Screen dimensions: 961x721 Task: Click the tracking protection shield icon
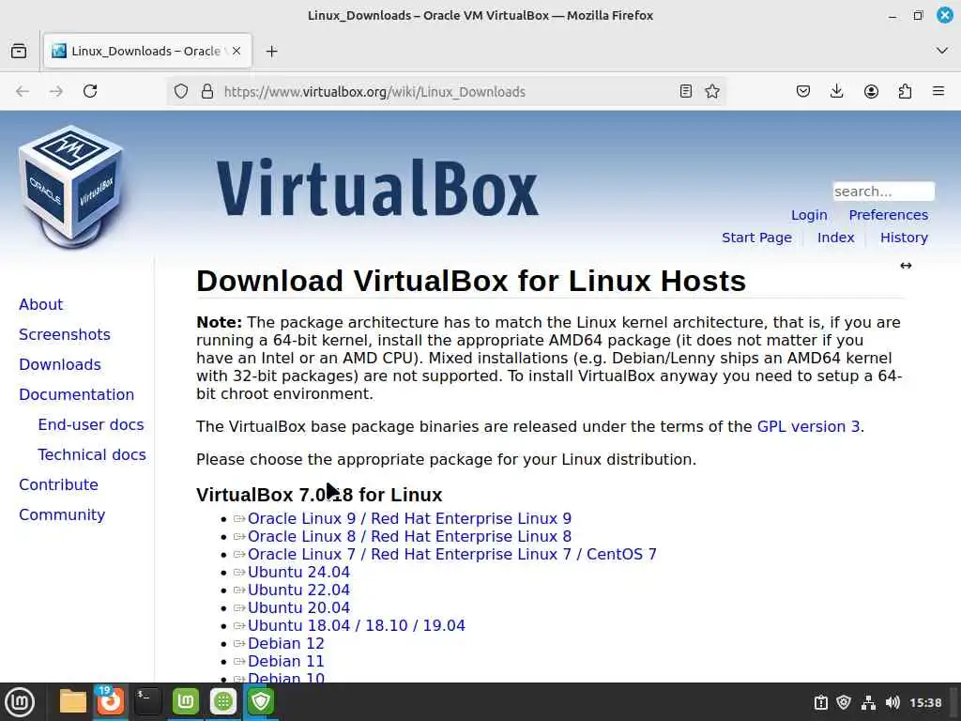coord(181,91)
